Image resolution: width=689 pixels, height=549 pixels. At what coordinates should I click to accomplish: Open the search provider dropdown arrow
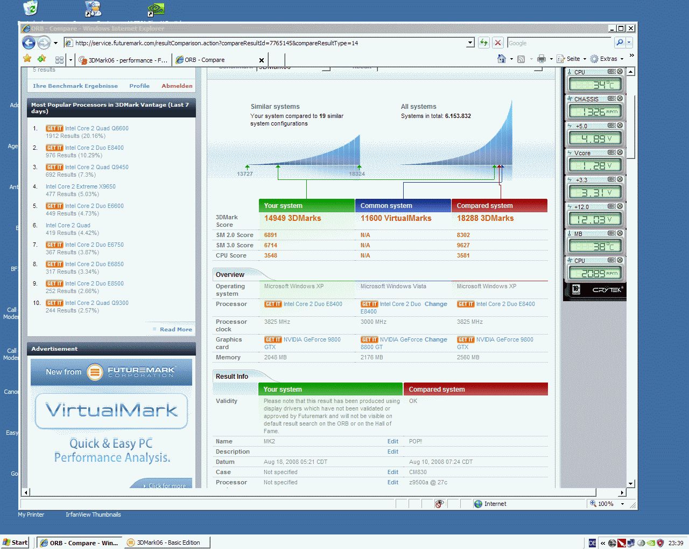point(629,43)
